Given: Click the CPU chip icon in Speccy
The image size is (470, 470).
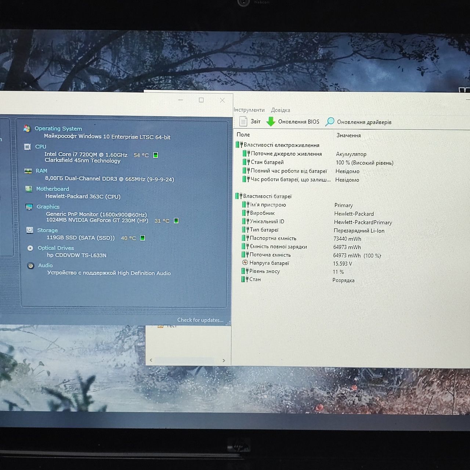Looking at the screenshot, I should tap(27, 147).
